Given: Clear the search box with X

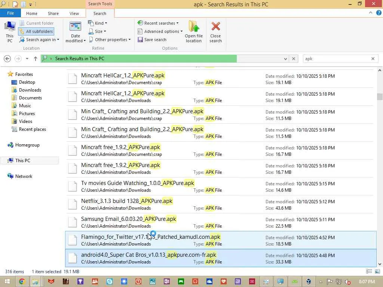Looking at the screenshot, I should (373, 59).
